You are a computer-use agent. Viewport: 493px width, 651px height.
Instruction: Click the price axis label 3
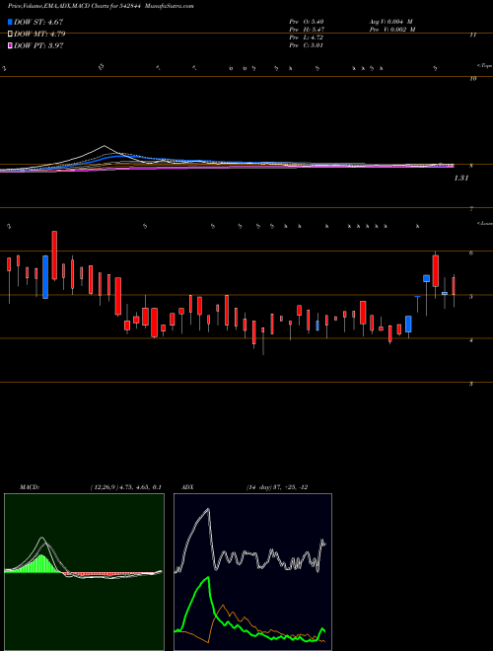tap(471, 384)
